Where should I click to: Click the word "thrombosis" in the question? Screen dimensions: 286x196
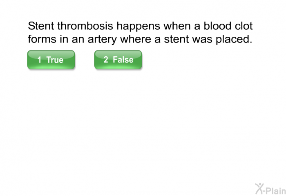point(85,26)
